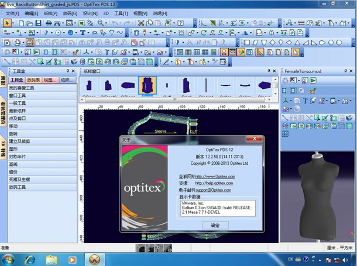Open dropdown arrow beside the circle tool

[x=64, y=33]
